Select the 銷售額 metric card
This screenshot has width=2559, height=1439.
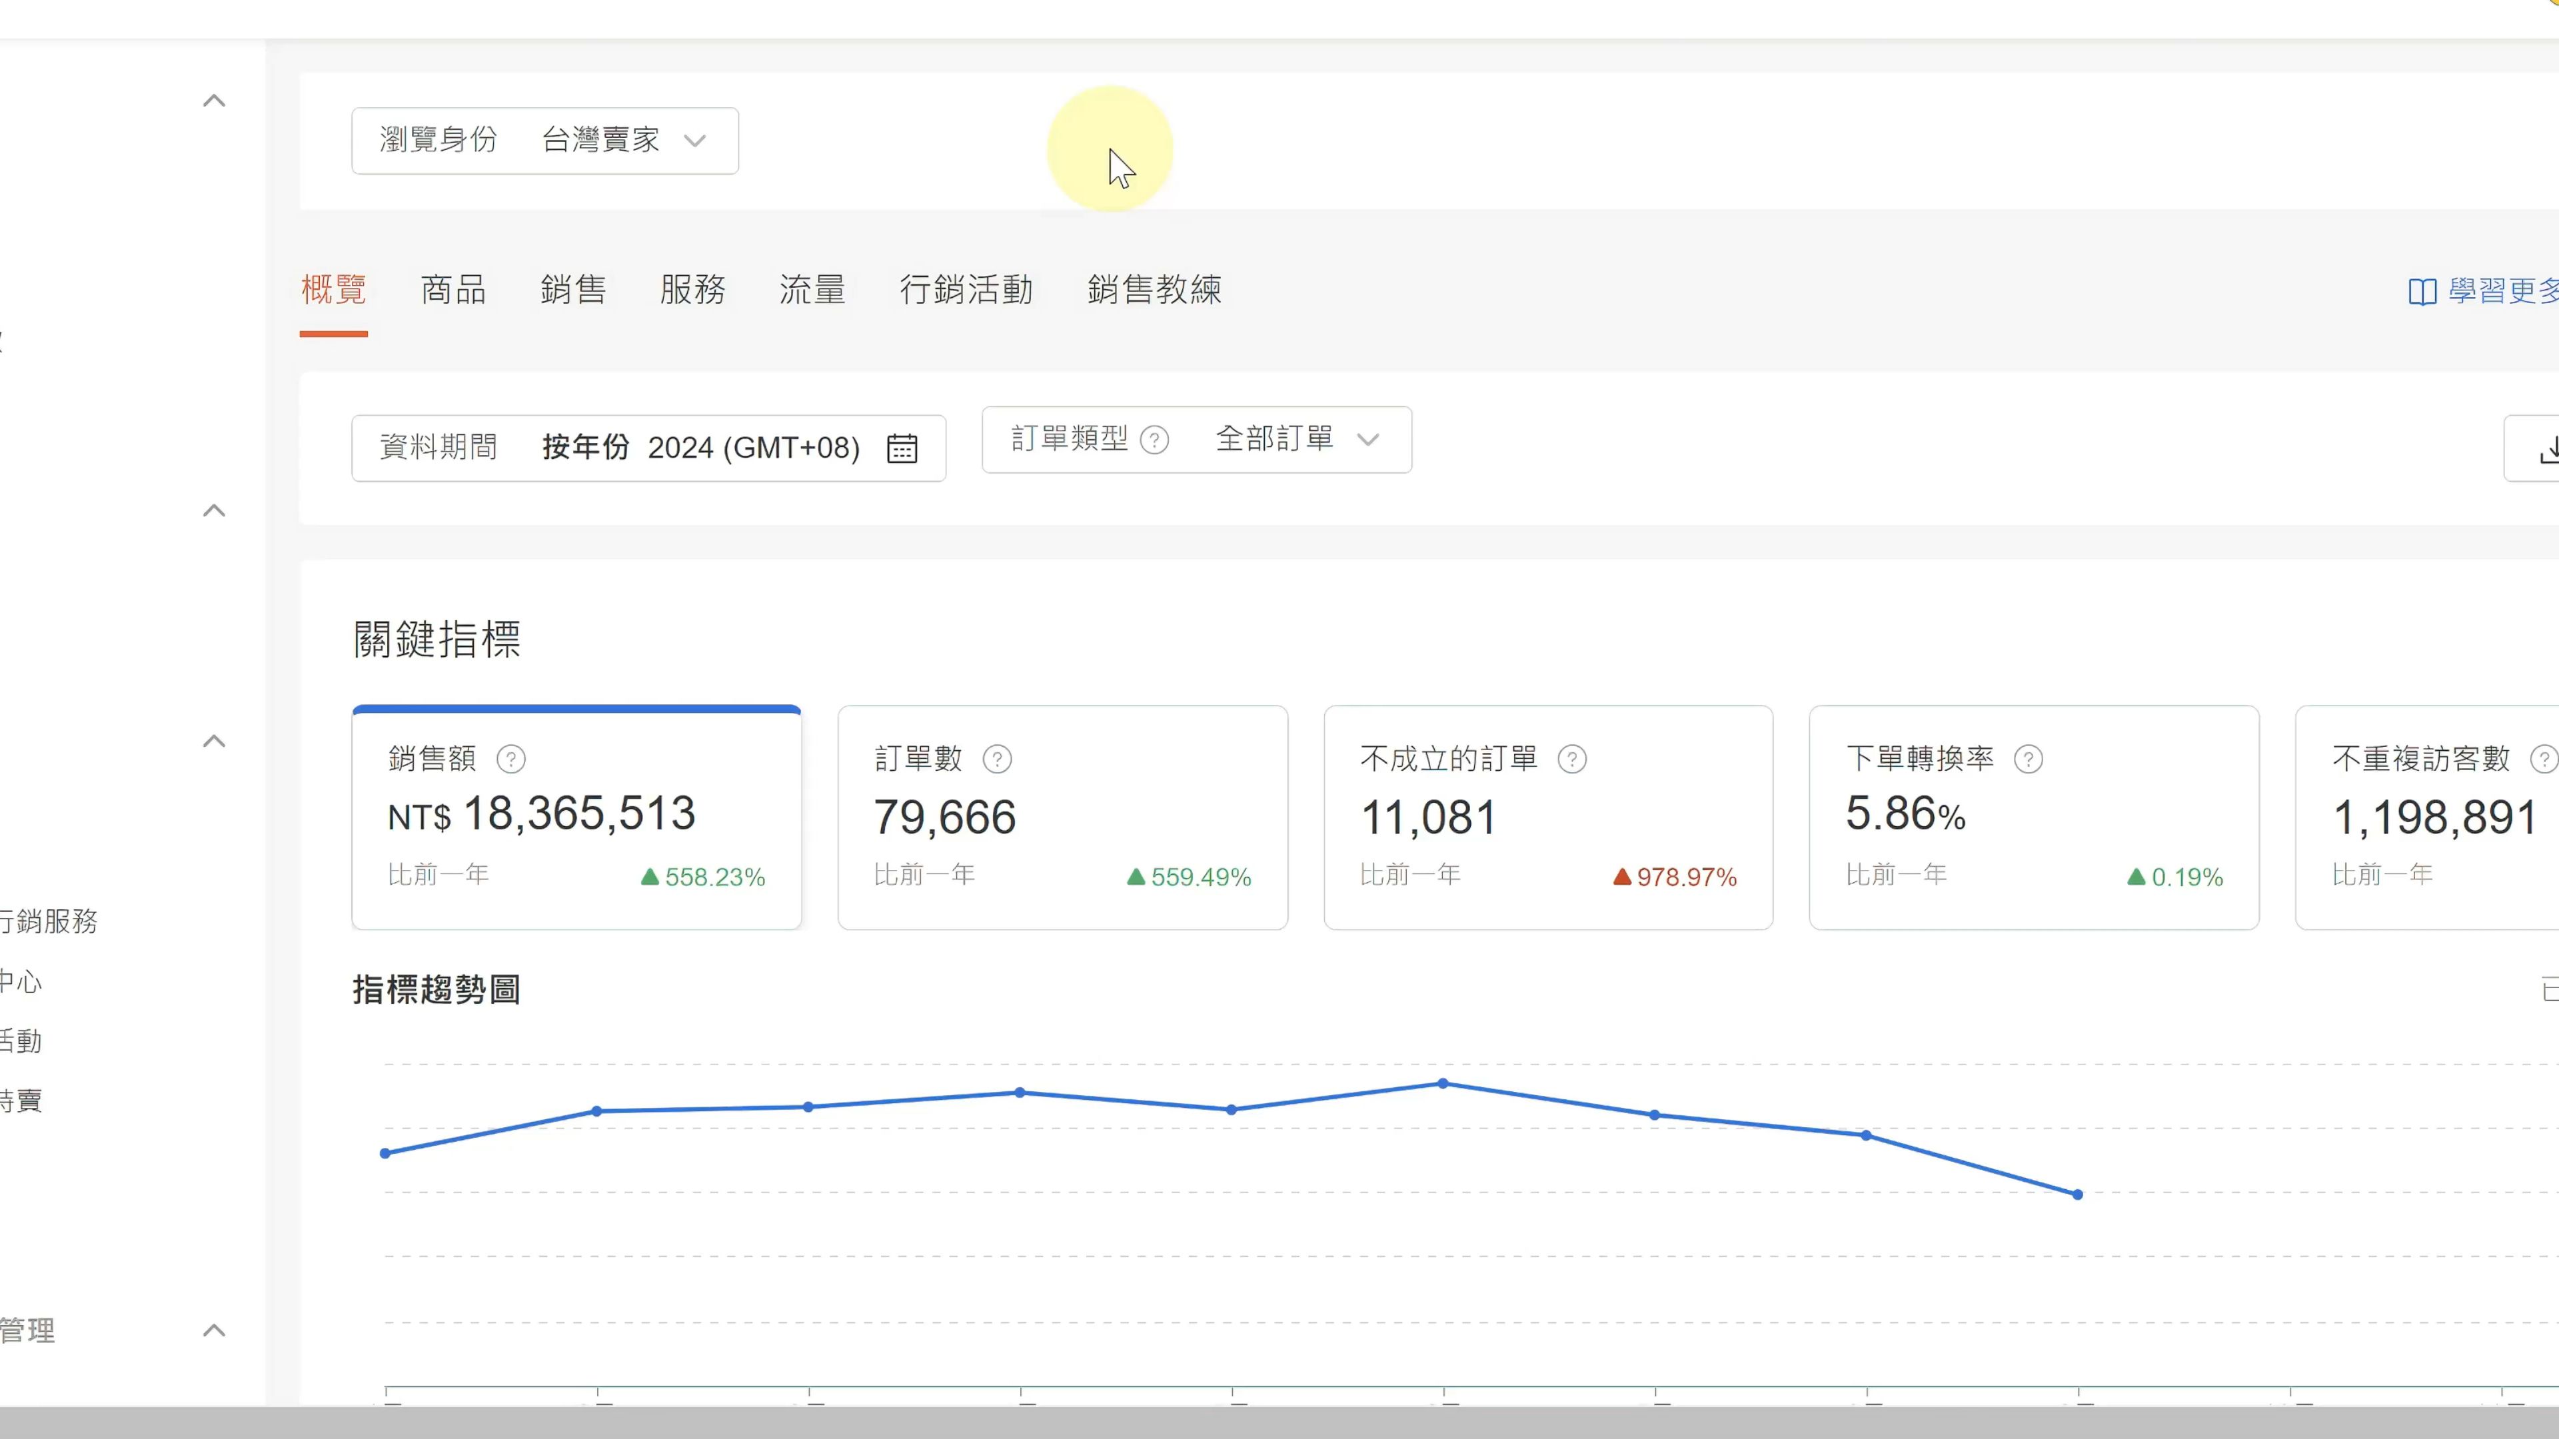click(x=576, y=817)
